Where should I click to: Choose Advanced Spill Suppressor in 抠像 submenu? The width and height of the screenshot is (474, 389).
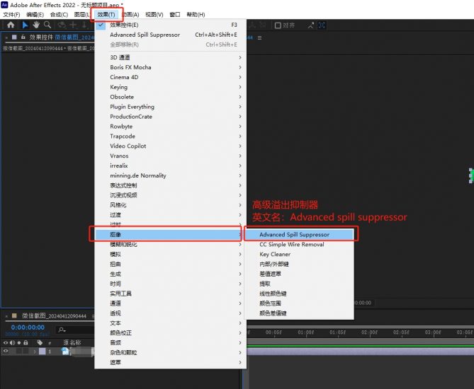299,235
